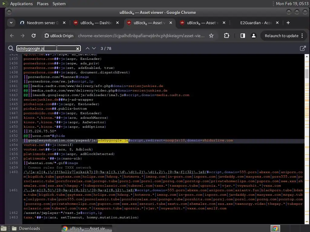Click line number 1460
The height and width of the screenshot is (232, 310).
tap(13, 172)
